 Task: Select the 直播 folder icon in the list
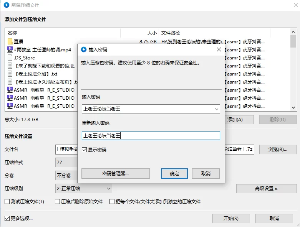10,41
